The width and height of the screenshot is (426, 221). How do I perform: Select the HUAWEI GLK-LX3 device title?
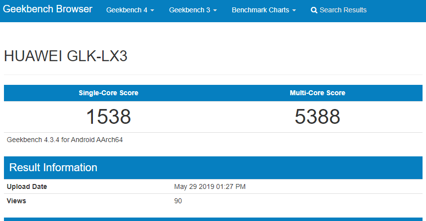click(x=65, y=56)
